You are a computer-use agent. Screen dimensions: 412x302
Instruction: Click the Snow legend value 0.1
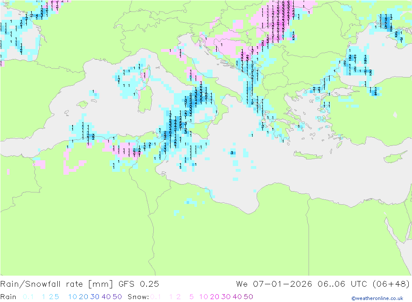[x=156, y=297]
